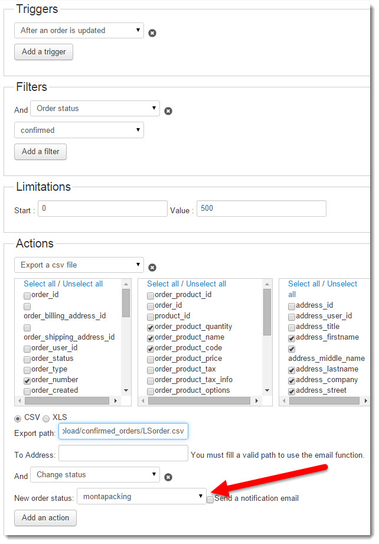Delete the Order status filter
Screen dimensions: 379x544
pyautogui.click(x=168, y=111)
